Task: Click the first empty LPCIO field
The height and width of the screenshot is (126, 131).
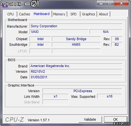Action: pos(41,51)
